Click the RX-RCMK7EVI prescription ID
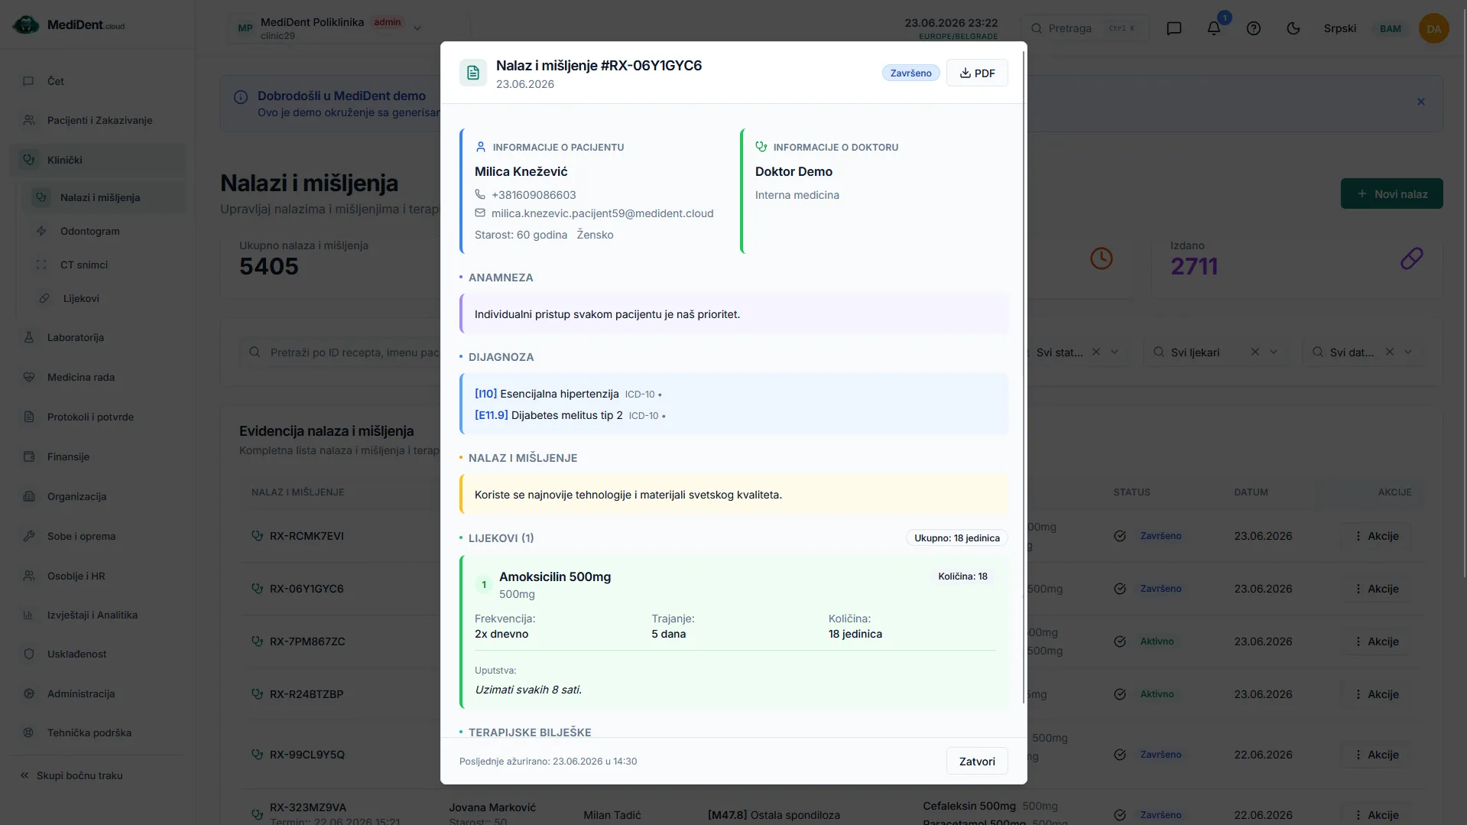Image resolution: width=1467 pixels, height=825 pixels. click(307, 536)
